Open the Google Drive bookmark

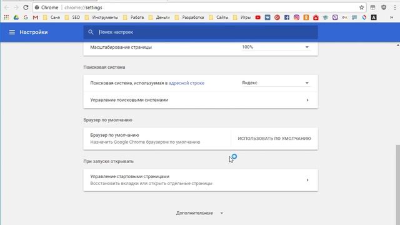pos(16,17)
